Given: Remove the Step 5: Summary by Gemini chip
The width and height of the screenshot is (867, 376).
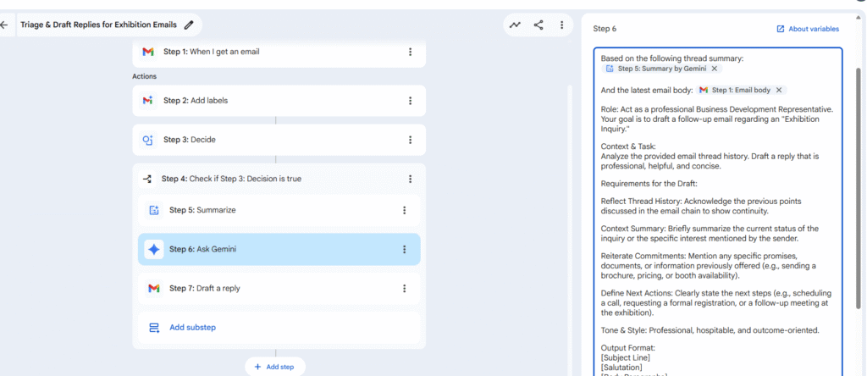Looking at the screenshot, I should (x=714, y=69).
